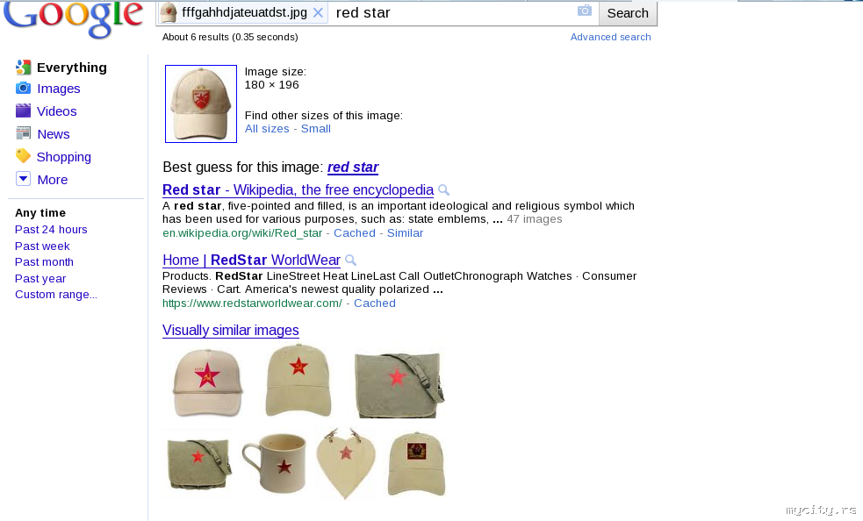Open the Custom range time filter
This screenshot has height=521, width=863.
point(56,295)
